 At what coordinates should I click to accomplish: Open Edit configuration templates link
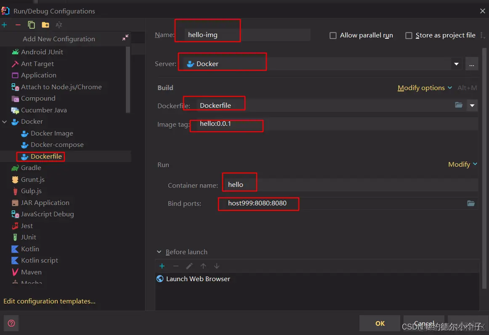coord(50,301)
